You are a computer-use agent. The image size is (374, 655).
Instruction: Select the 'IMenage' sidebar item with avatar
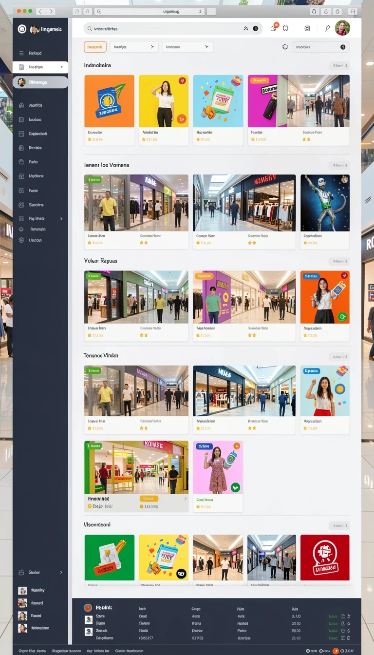pos(40,82)
